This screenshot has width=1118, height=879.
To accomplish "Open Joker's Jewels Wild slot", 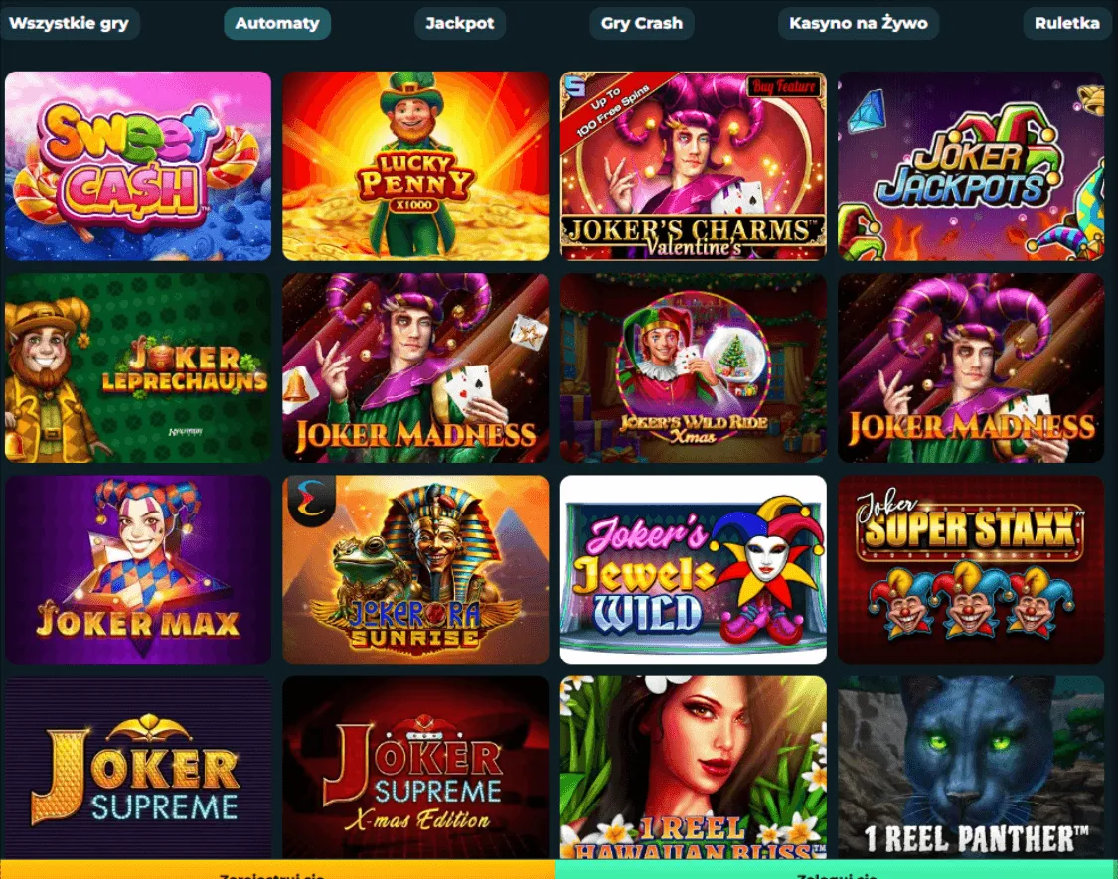I will click(x=693, y=569).
